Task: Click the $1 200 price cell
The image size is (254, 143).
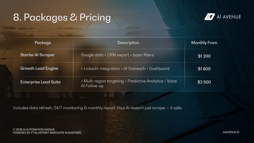Action: click(x=204, y=56)
